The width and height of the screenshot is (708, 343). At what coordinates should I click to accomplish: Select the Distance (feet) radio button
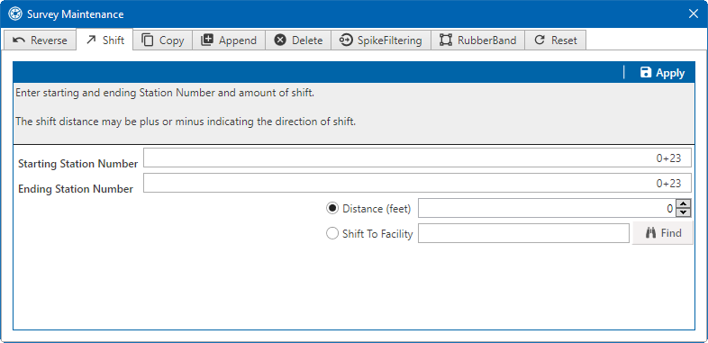click(332, 209)
